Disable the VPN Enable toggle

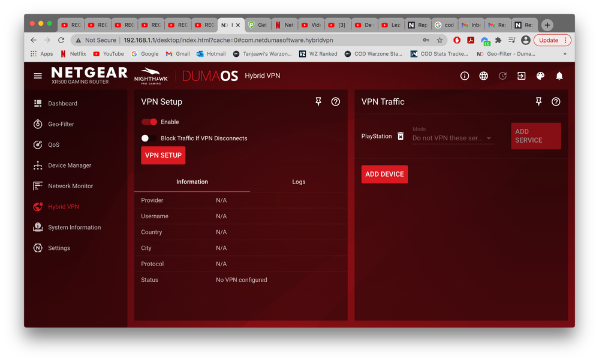(x=150, y=121)
